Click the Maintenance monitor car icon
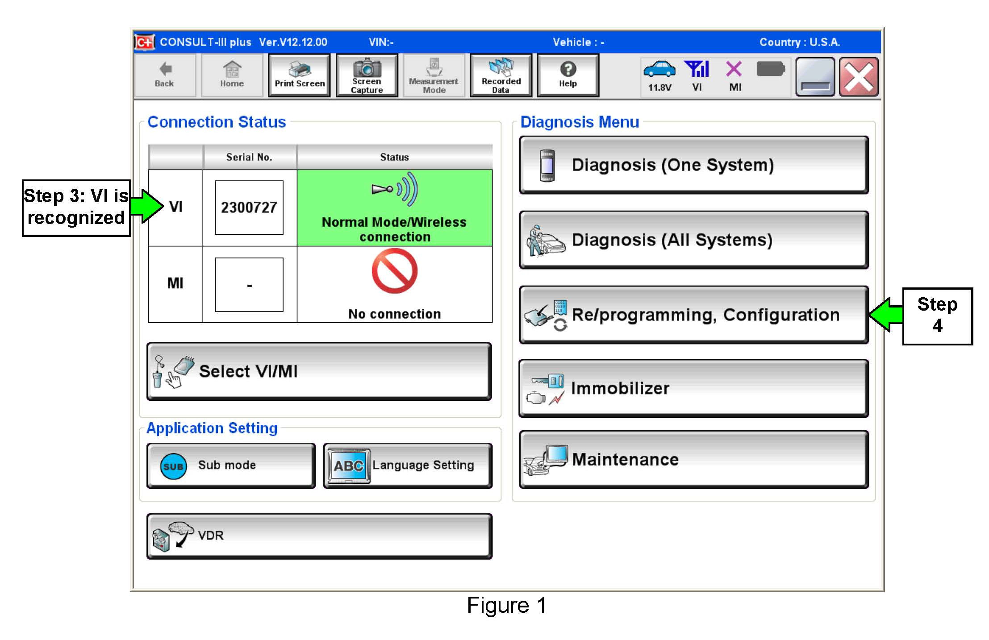989x640 pixels. coord(546,460)
